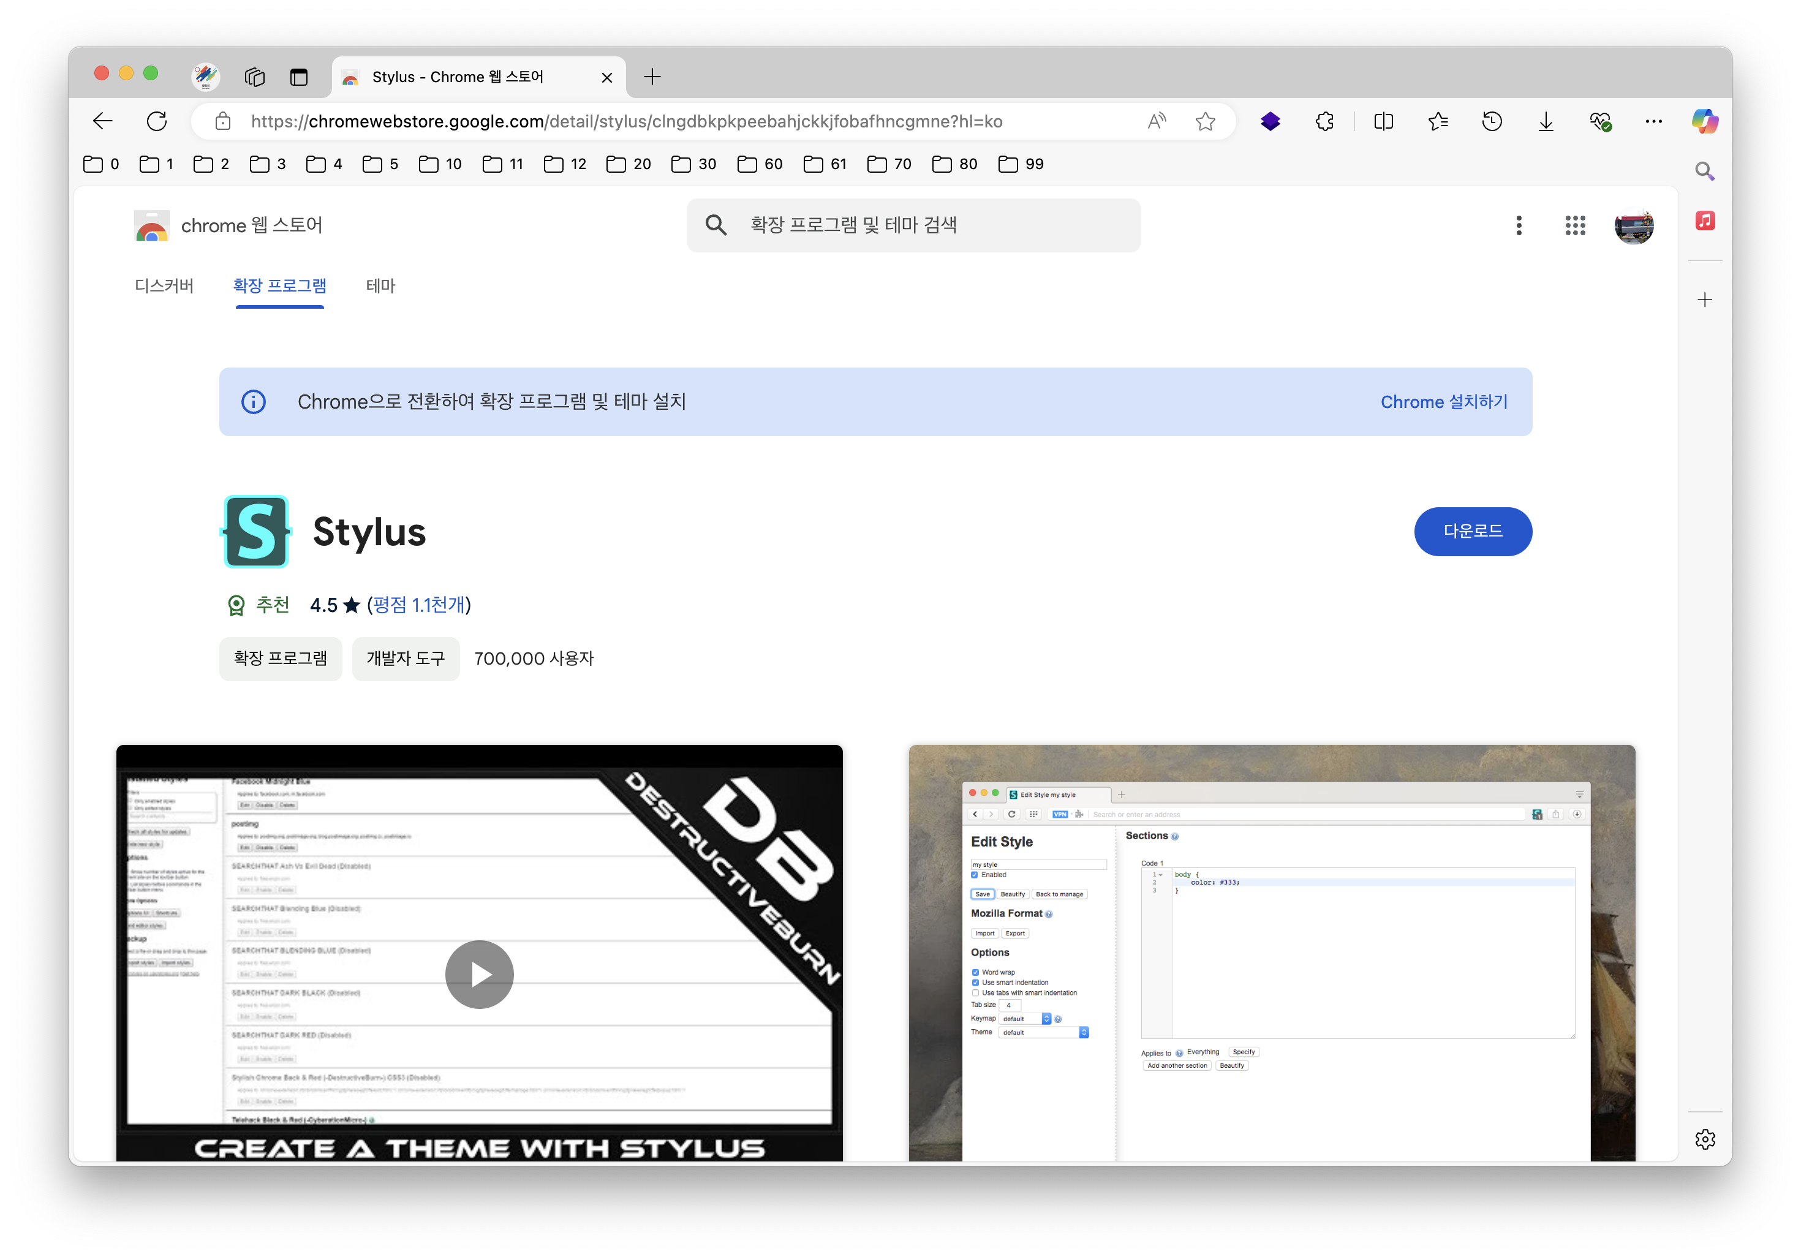
Task: Open browsing History icon
Action: point(1492,121)
